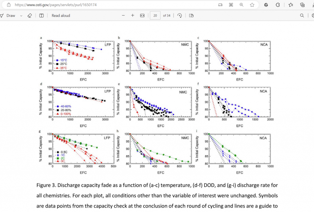Expand the Draw options dropdown arrow

point(21,16)
